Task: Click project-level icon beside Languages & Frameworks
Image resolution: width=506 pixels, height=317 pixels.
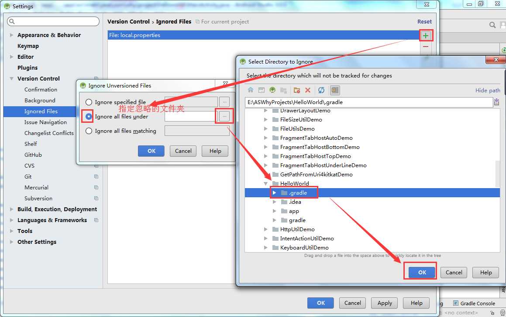Action: (x=96, y=220)
